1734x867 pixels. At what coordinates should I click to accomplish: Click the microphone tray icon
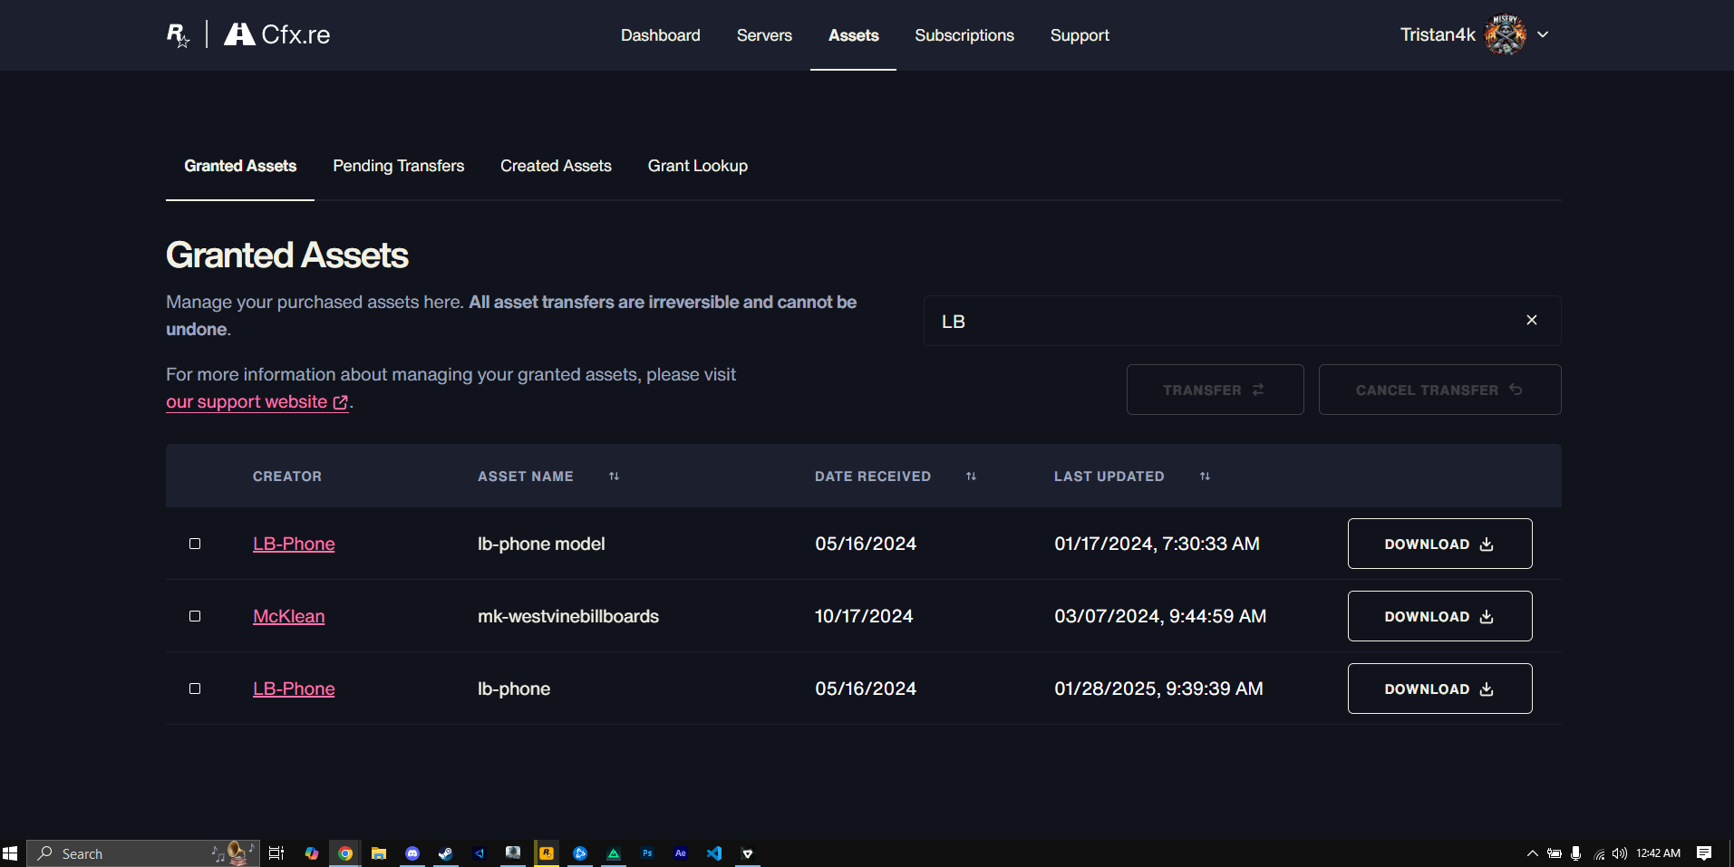1576,853
